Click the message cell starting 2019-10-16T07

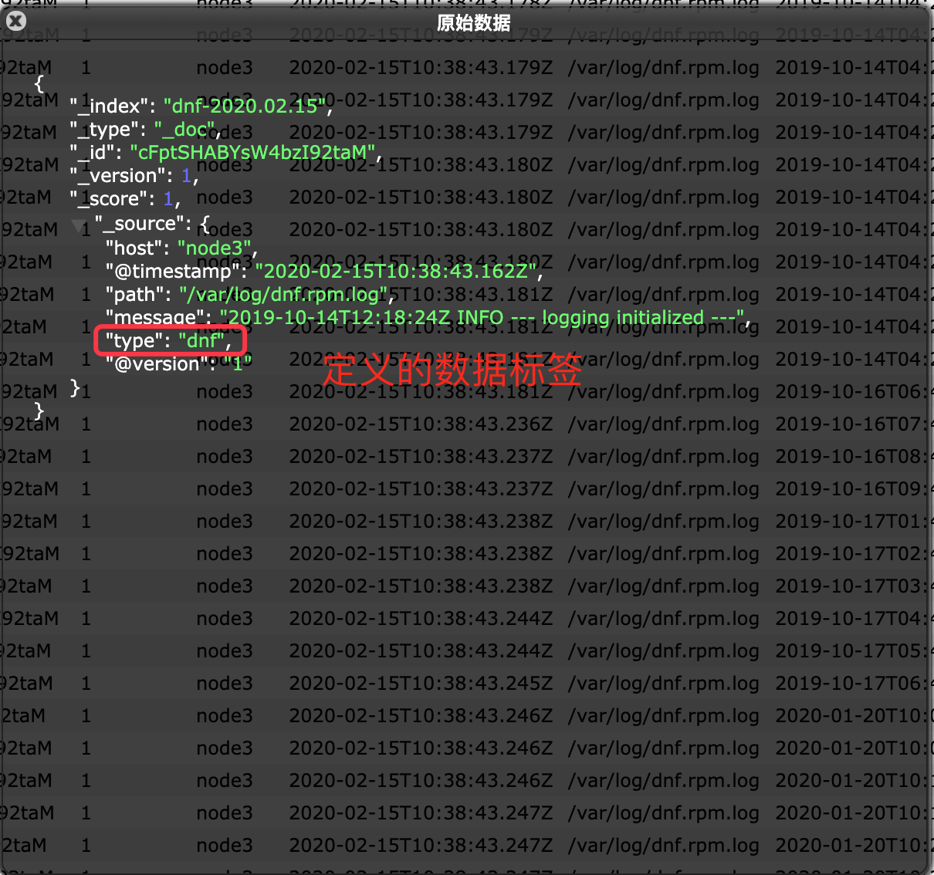click(x=849, y=424)
